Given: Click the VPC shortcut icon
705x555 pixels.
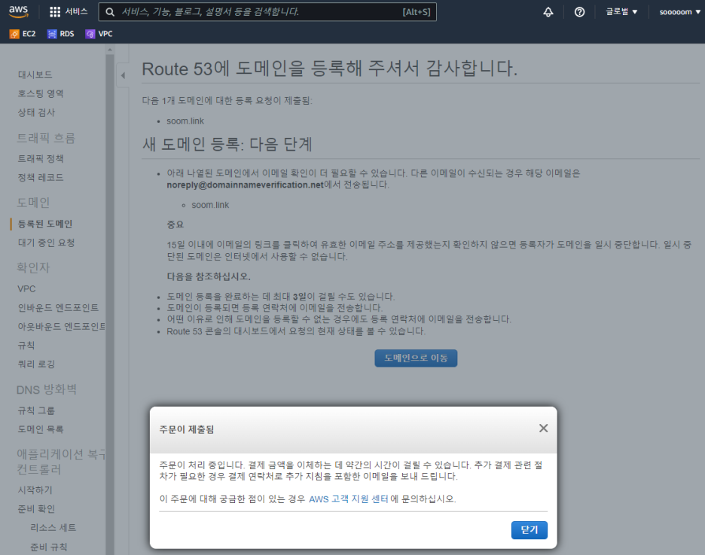Looking at the screenshot, I should (90, 34).
